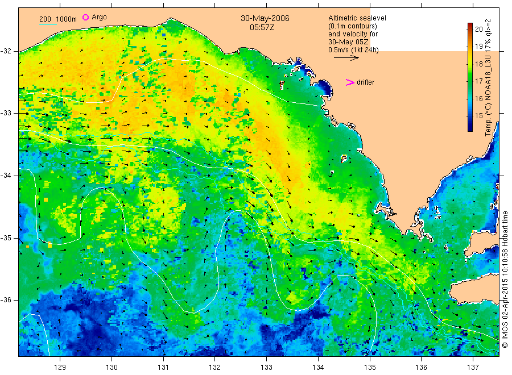This screenshot has height=375, width=512.
Task: Click the 'Altimetric sealevel' legend text
Action: point(357,18)
